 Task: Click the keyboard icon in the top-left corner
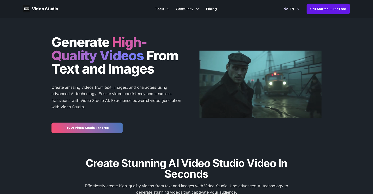pos(26,9)
